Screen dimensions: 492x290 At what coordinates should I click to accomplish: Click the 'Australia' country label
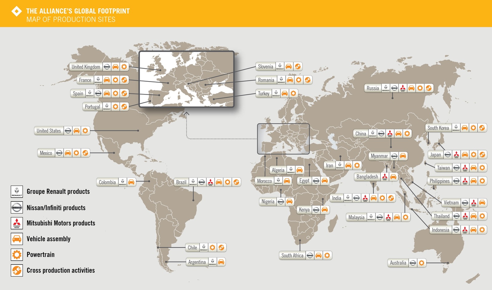click(x=398, y=263)
